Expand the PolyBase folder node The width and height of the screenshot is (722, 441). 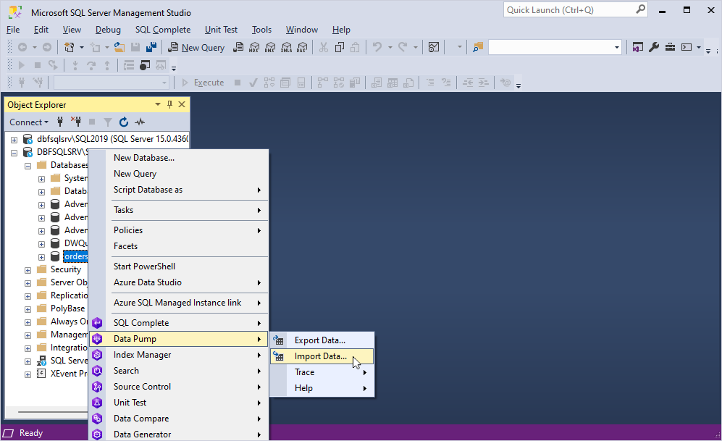click(28, 309)
